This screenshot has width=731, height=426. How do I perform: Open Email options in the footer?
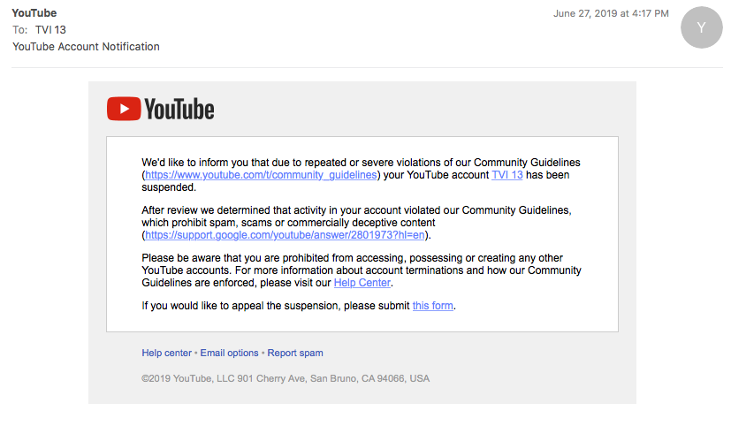point(229,353)
